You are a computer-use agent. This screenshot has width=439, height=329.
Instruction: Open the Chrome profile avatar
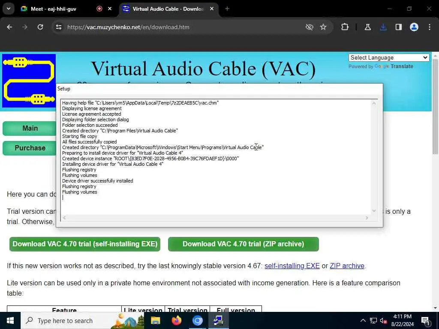414,27
